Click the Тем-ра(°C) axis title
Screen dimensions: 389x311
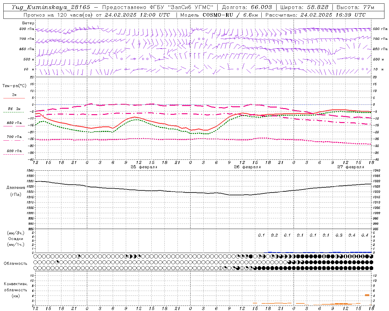14,86
